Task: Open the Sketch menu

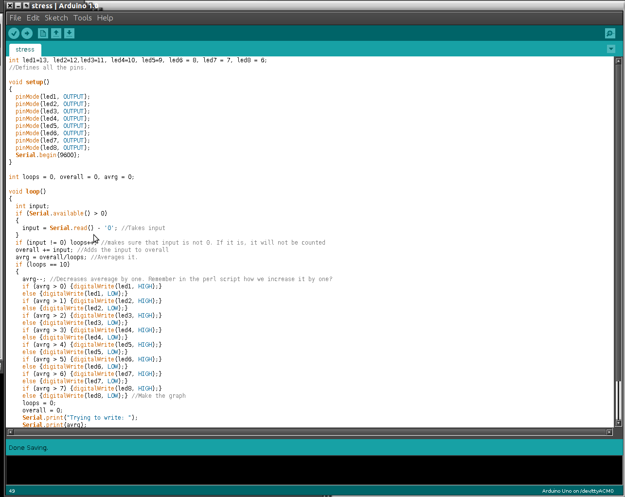Action: click(x=56, y=18)
